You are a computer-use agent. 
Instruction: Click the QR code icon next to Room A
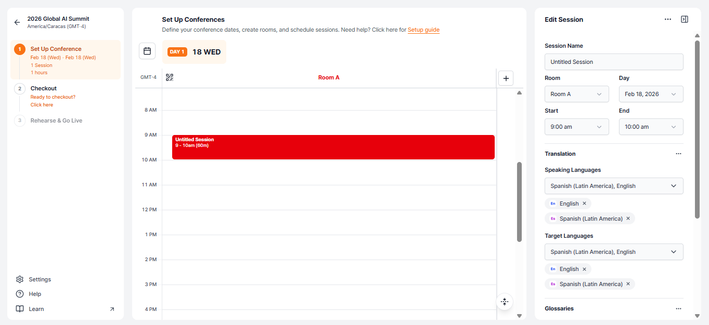170,77
